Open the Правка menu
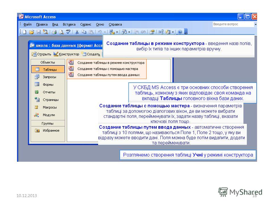 [x=42, y=24]
